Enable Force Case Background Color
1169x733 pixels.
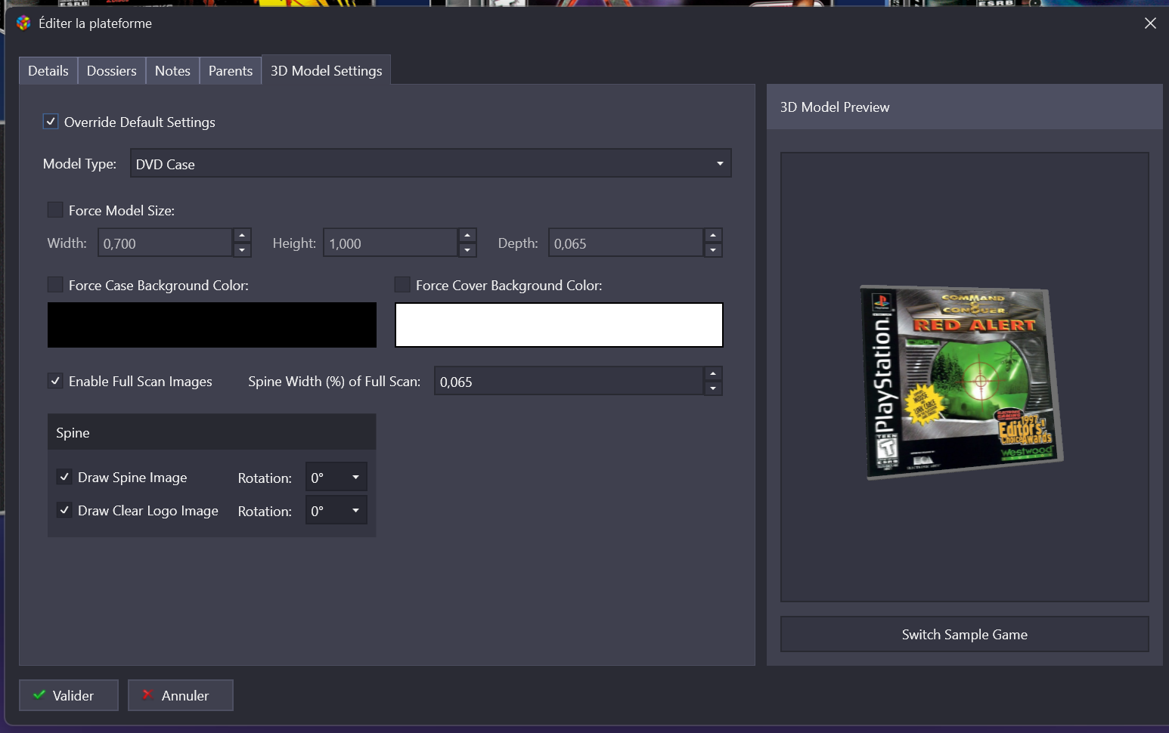pos(55,285)
